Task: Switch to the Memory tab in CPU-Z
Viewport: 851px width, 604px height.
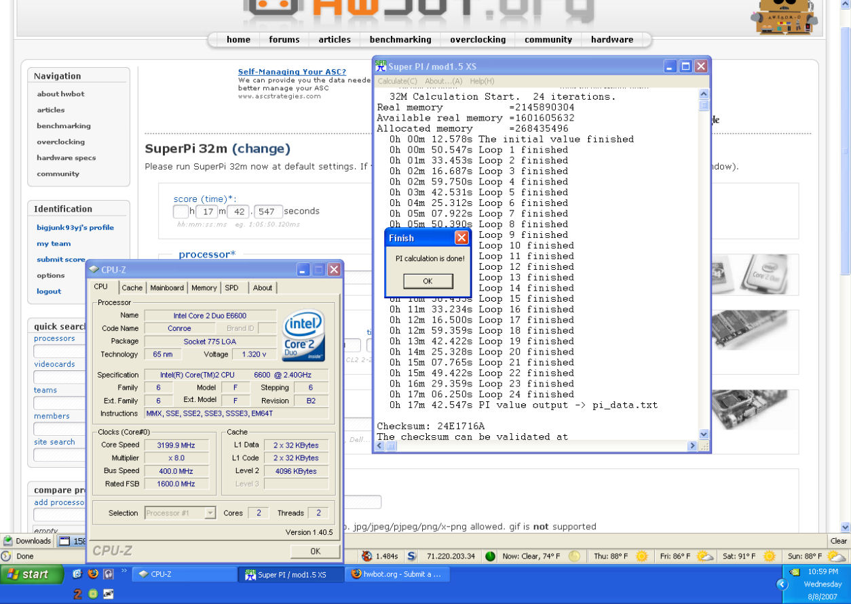Action: point(204,288)
